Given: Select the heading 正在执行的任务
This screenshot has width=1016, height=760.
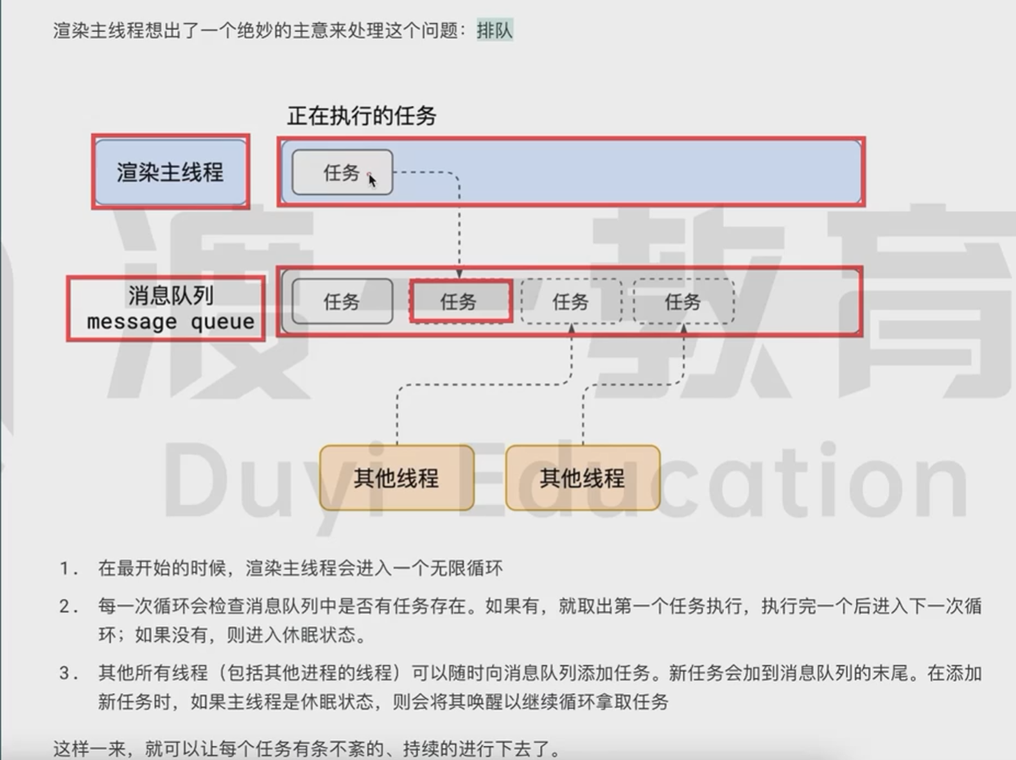Looking at the screenshot, I should [x=362, y=116].
